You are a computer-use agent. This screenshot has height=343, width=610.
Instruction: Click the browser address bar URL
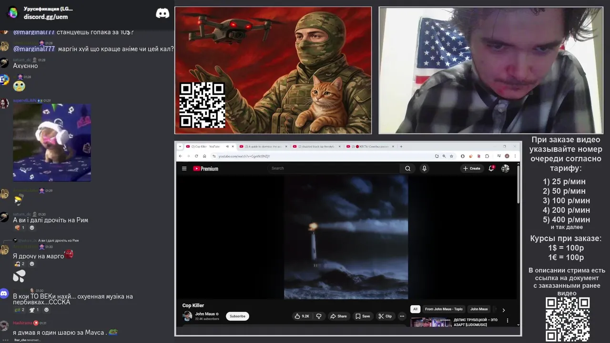point(244,156)
